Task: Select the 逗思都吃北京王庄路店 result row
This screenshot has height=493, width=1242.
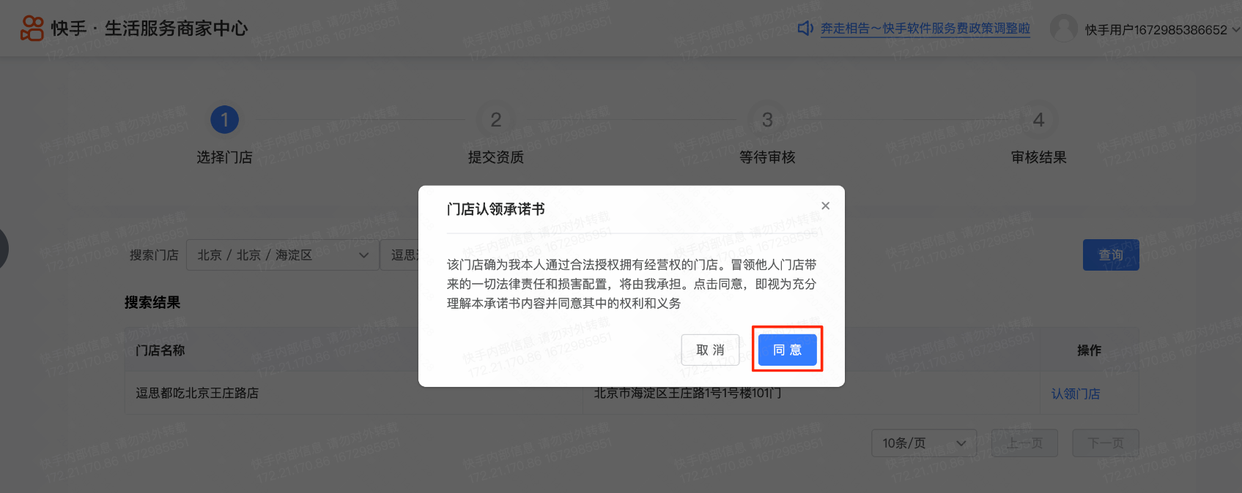Action: click(632, 394)
